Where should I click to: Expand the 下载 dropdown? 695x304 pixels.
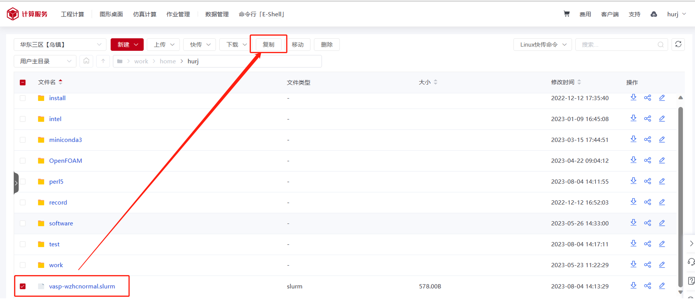236,44
